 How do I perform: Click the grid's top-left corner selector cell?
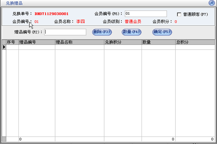(x=4, y=42)
